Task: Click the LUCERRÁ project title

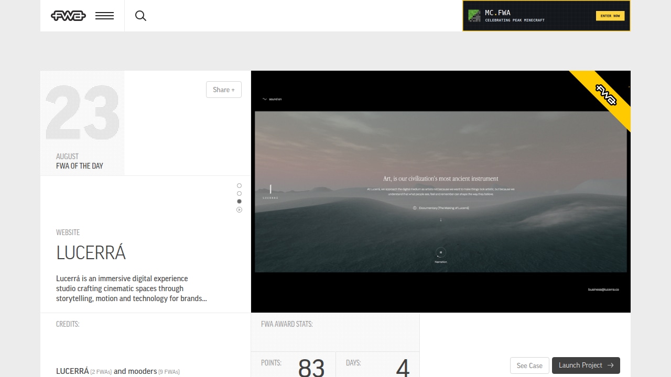Action: pos(91,253)
